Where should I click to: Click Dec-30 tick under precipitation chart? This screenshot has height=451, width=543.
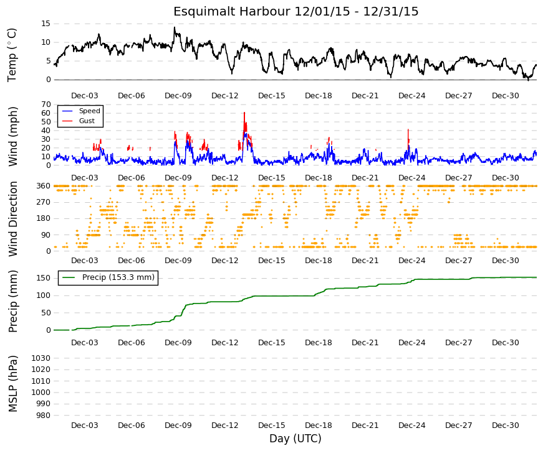click(505, 343)
